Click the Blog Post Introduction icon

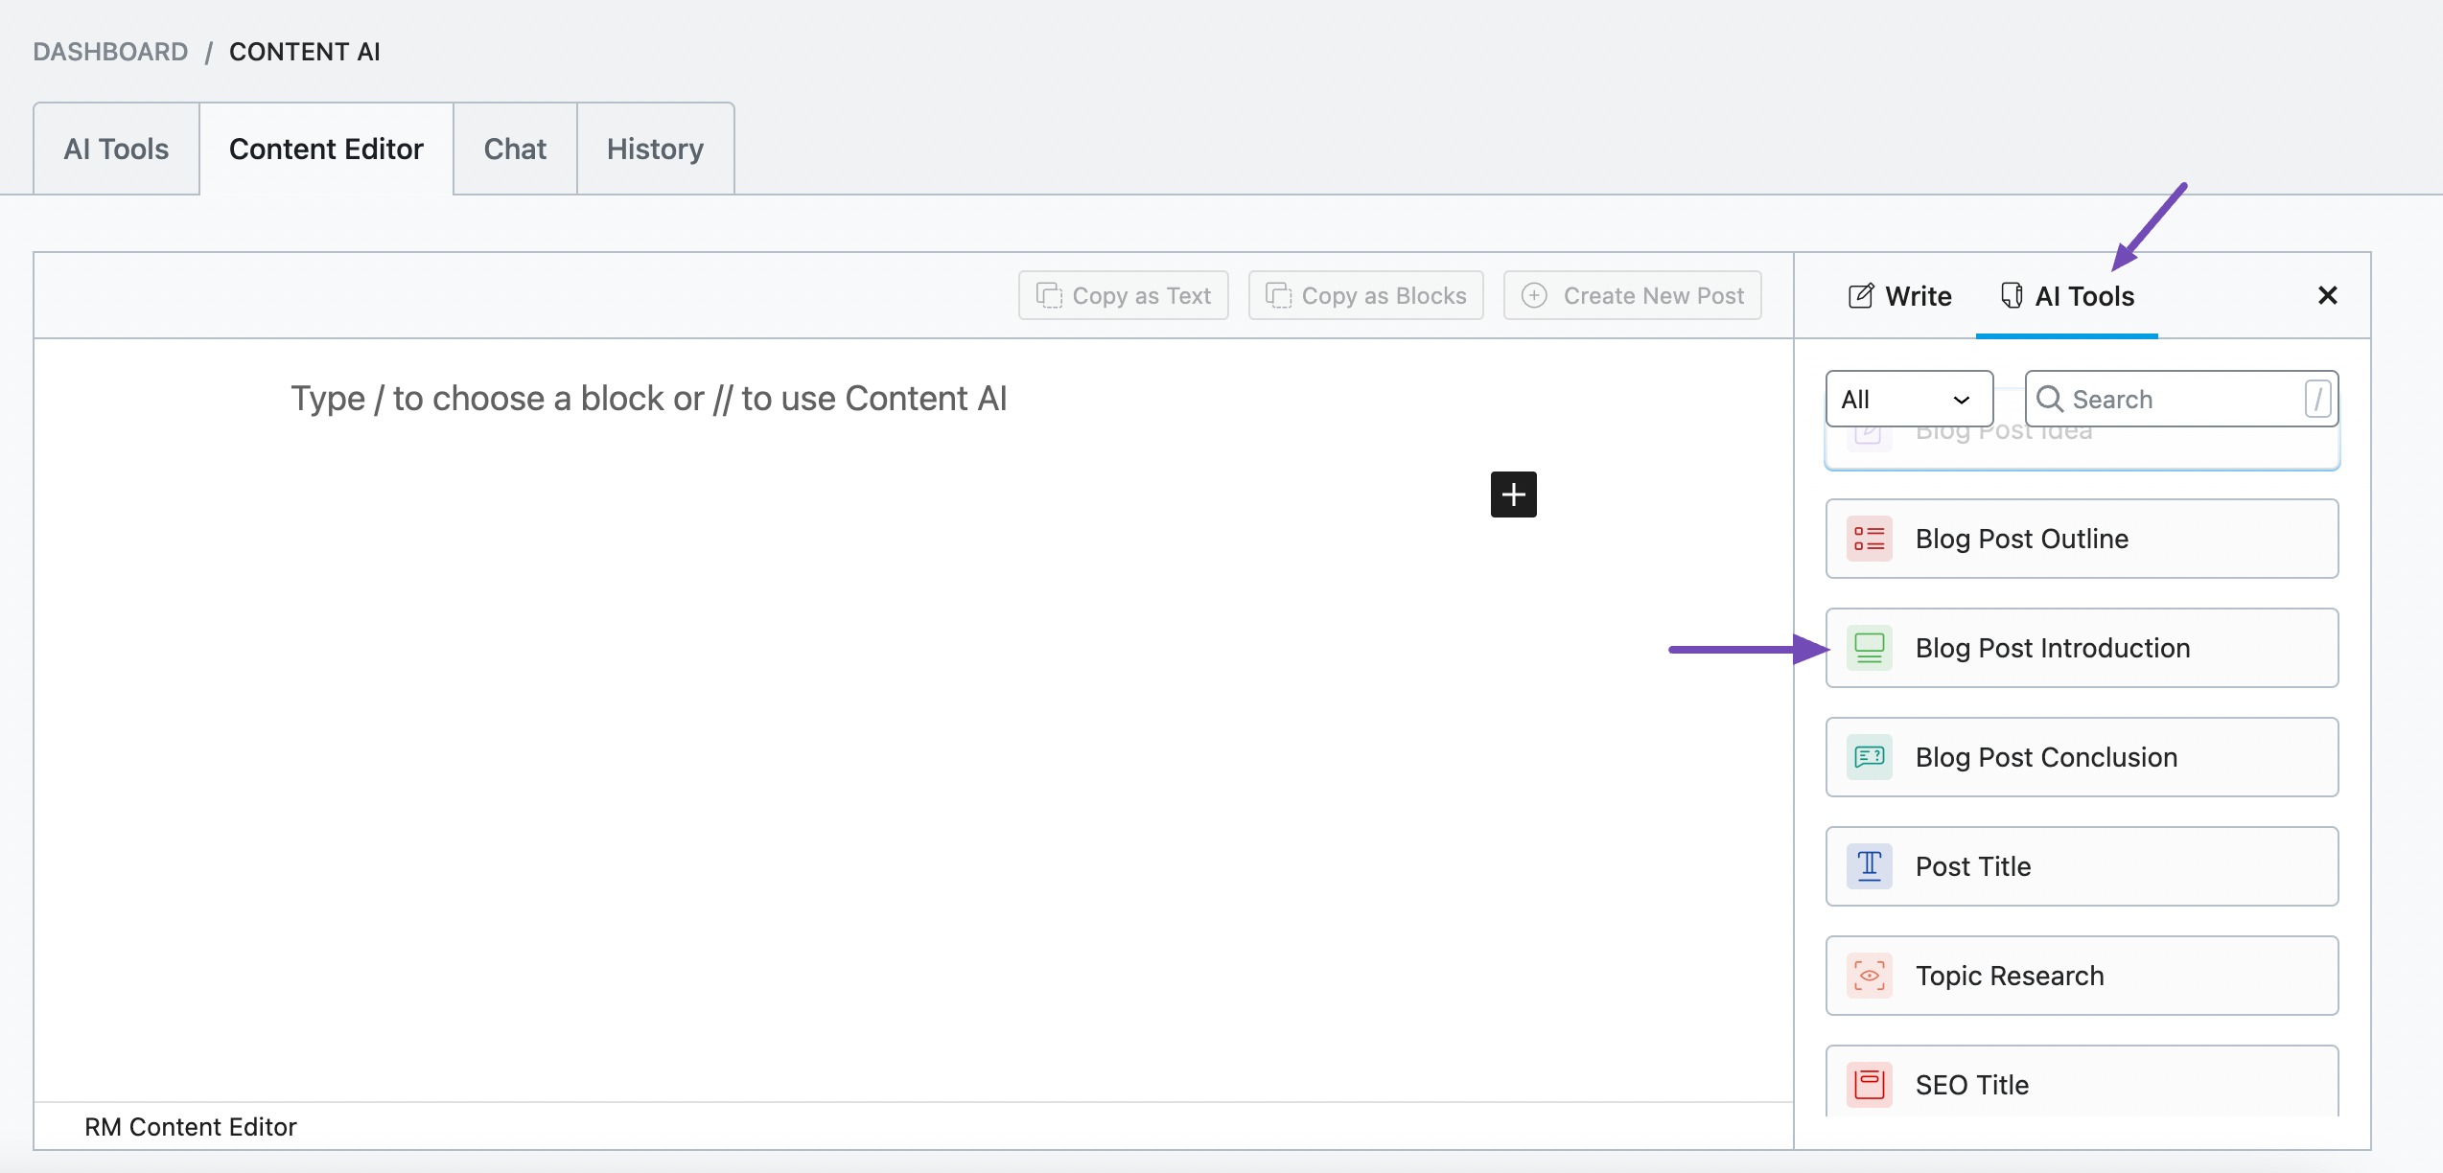[1870, 647]
